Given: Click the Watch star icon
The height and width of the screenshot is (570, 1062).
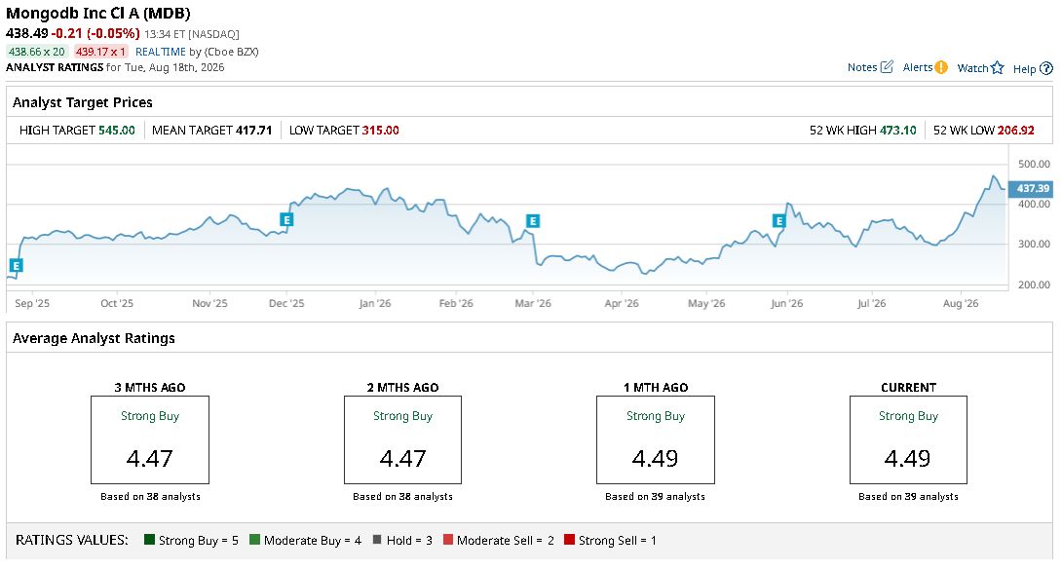Looking at the screenshot, I should pos(997,67).
